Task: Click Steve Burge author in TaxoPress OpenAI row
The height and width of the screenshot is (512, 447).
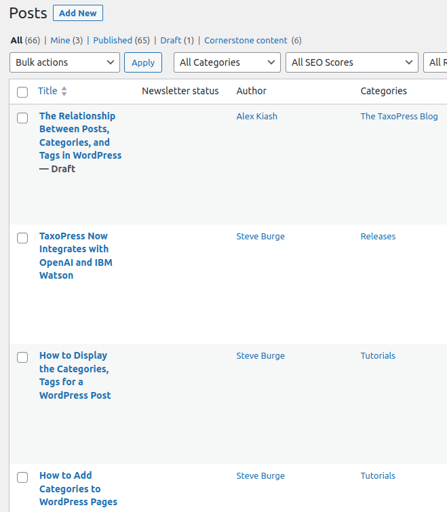Action: pos(260,236)
